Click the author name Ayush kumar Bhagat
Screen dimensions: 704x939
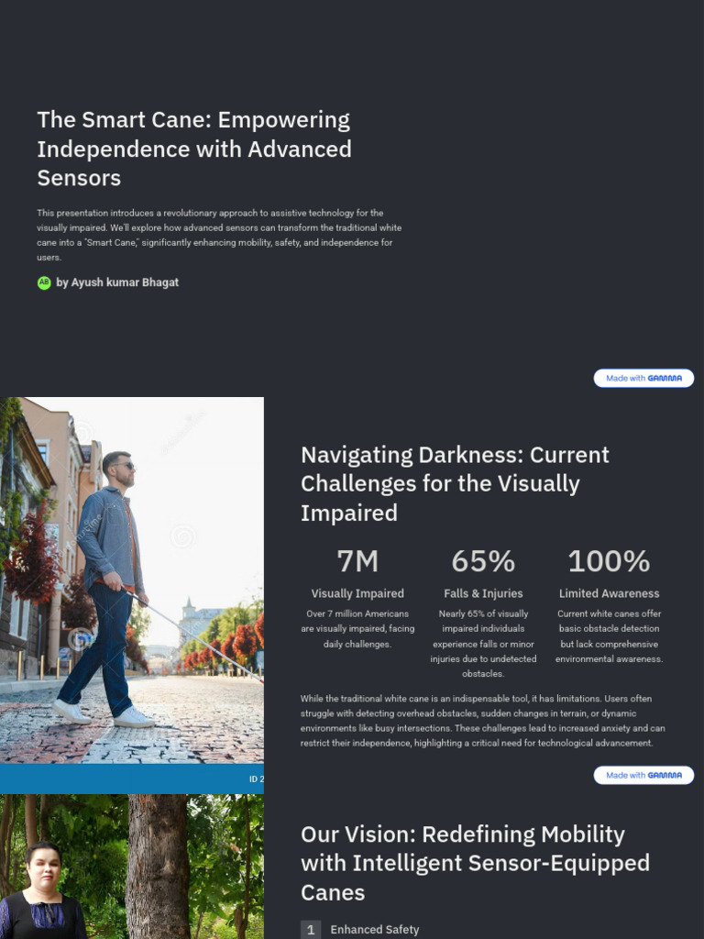pos(125,282)
